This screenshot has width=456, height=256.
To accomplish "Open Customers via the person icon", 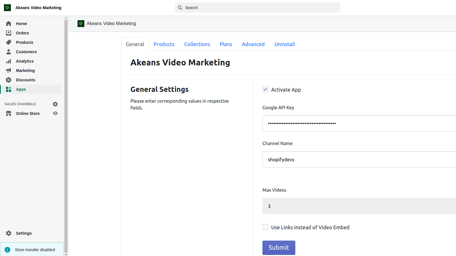I will click(9, 52).
